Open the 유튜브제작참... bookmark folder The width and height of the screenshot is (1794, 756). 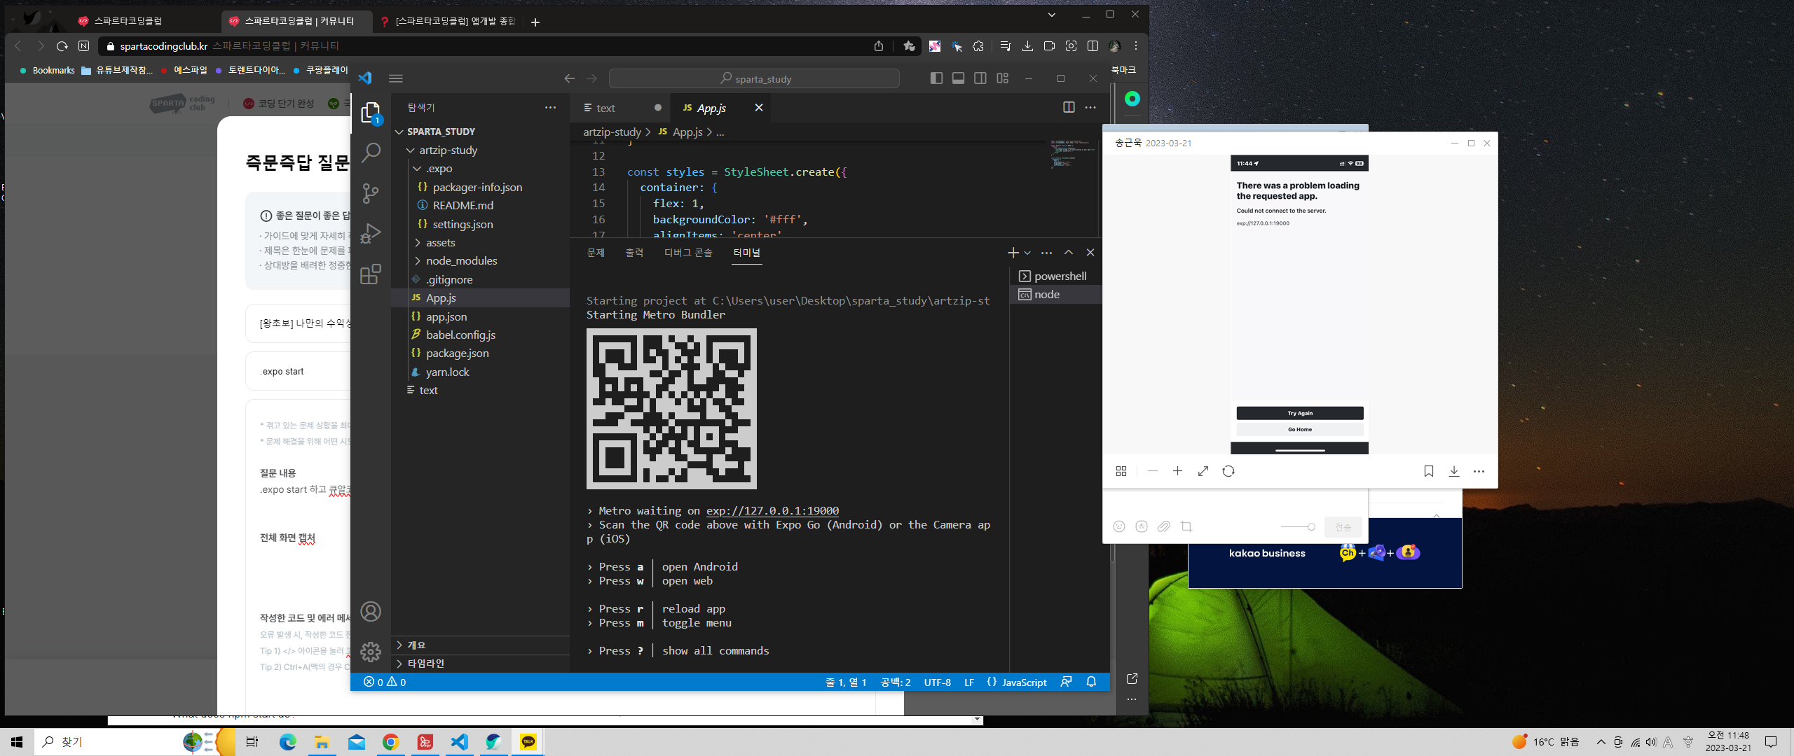(117, 70)
